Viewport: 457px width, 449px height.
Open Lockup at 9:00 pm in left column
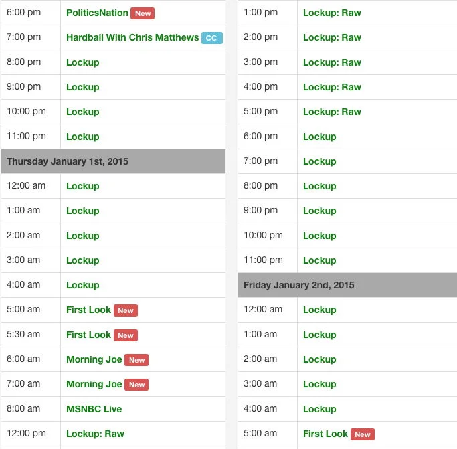tap(83, 87)
